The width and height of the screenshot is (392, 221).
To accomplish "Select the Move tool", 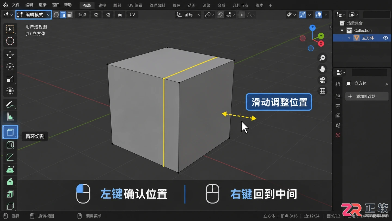I will coord(10,55).
